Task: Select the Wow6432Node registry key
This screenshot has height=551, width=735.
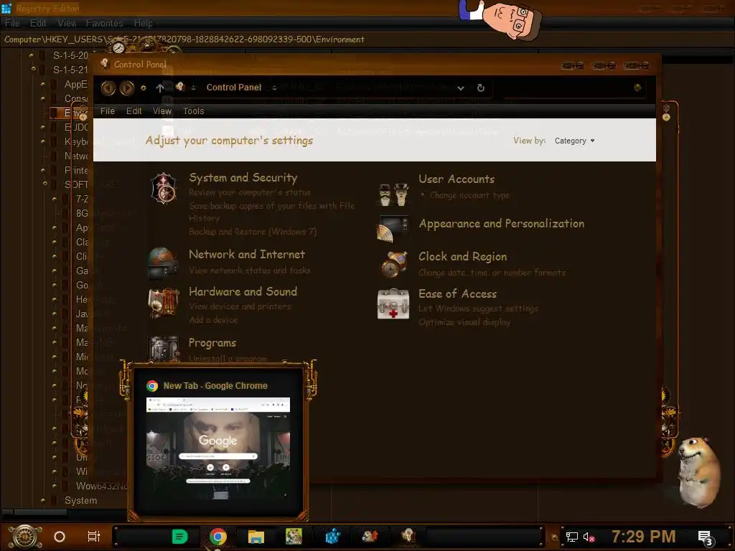Action: point(102,486)
